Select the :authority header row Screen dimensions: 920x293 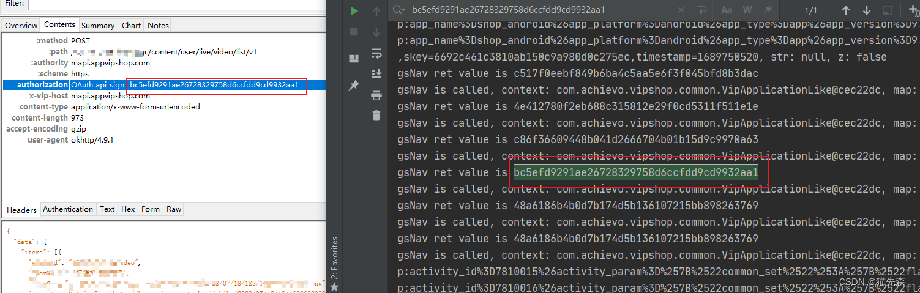tap(163, 62)
